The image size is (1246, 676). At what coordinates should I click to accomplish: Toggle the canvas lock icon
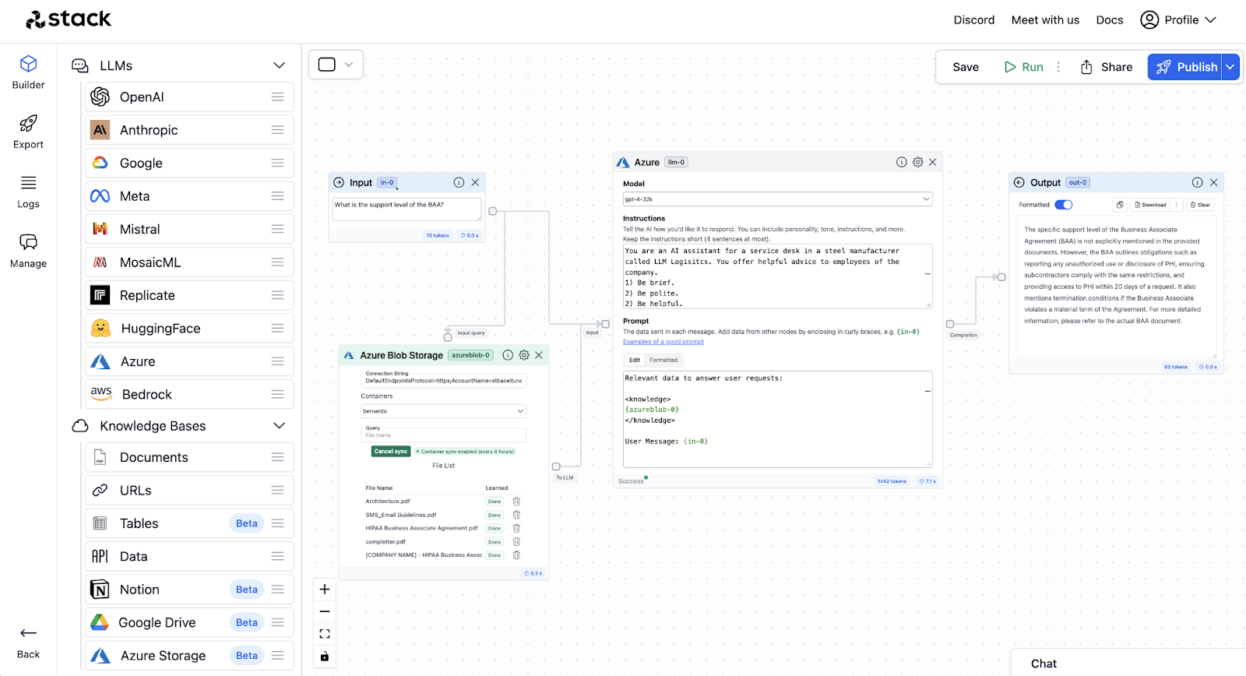(325, 657)
